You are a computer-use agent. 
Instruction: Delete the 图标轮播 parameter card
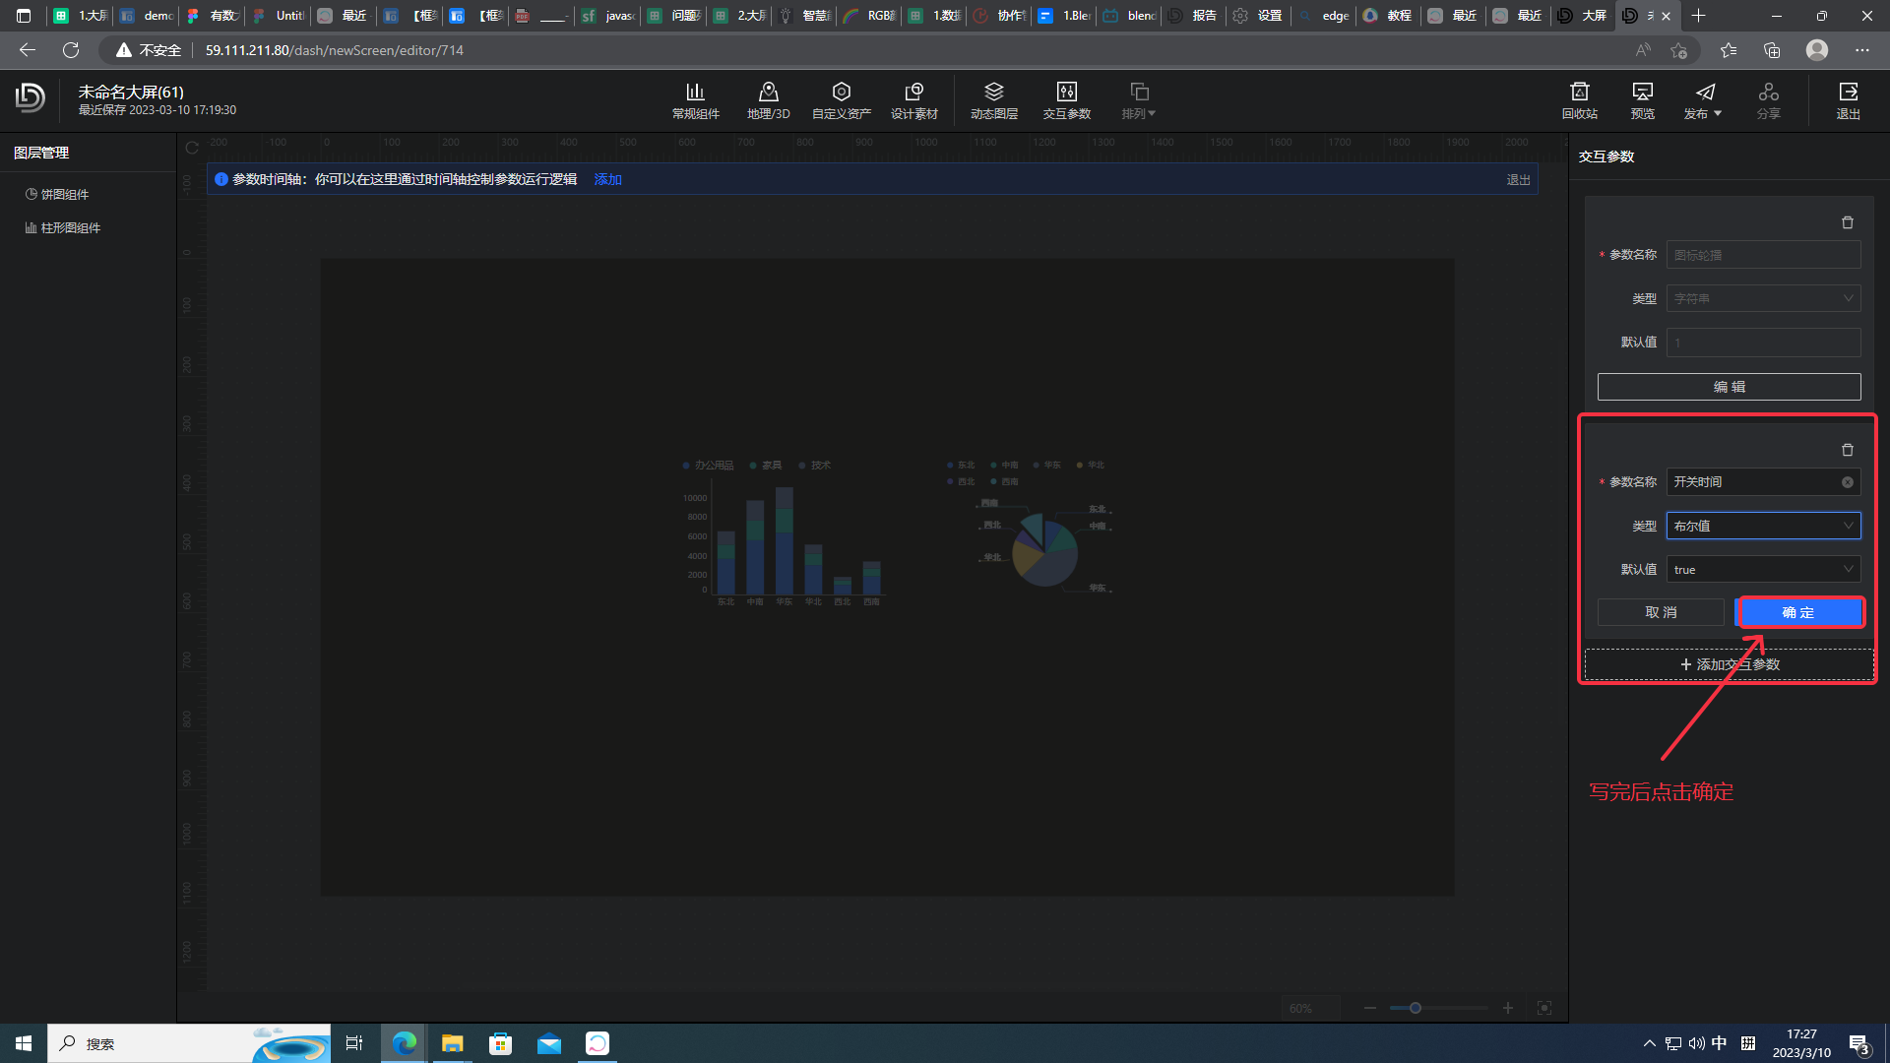click(x=1848, y=222)
